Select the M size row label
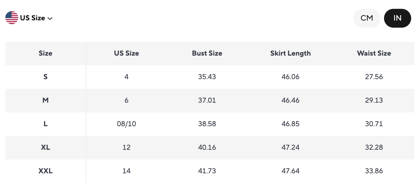Image resolution: width=420 pixels, height=183 pixels. pyautogui.click(x=45, y=100)
